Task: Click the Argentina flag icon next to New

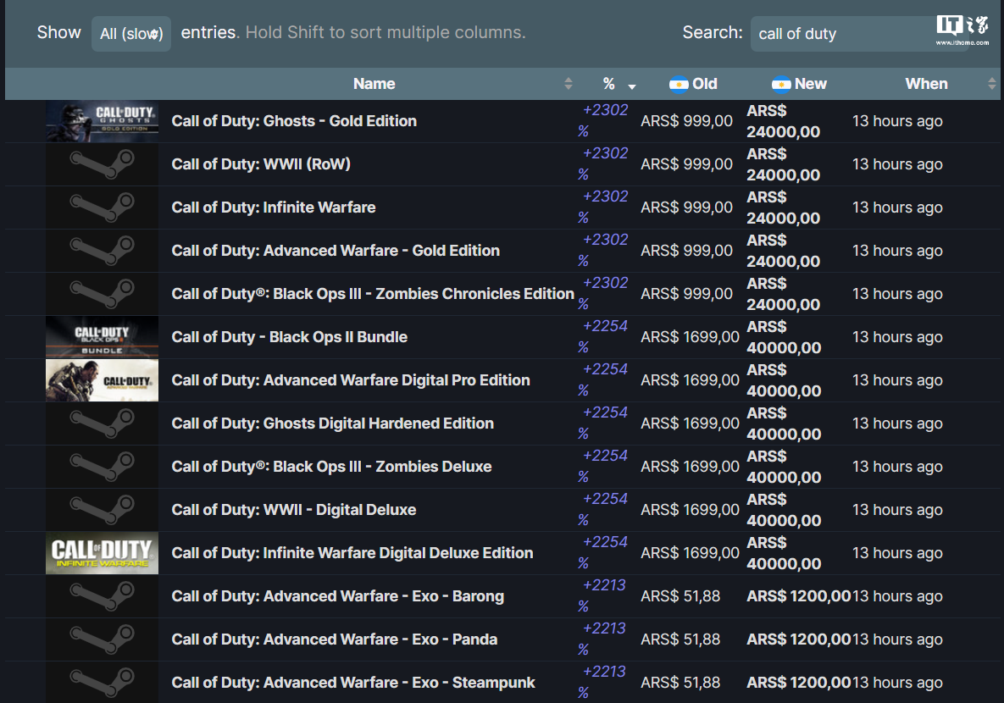Action: [781, 84]
